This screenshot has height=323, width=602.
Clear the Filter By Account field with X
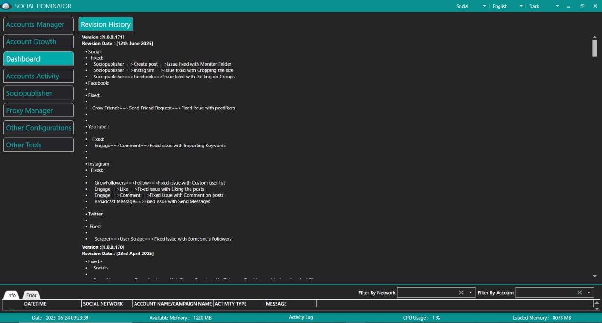click(580, 292)
